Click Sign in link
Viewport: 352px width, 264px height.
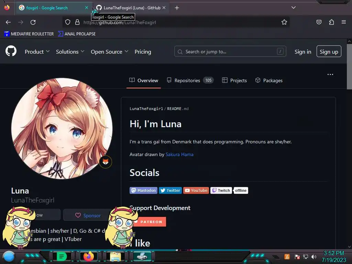coord(303,52)
